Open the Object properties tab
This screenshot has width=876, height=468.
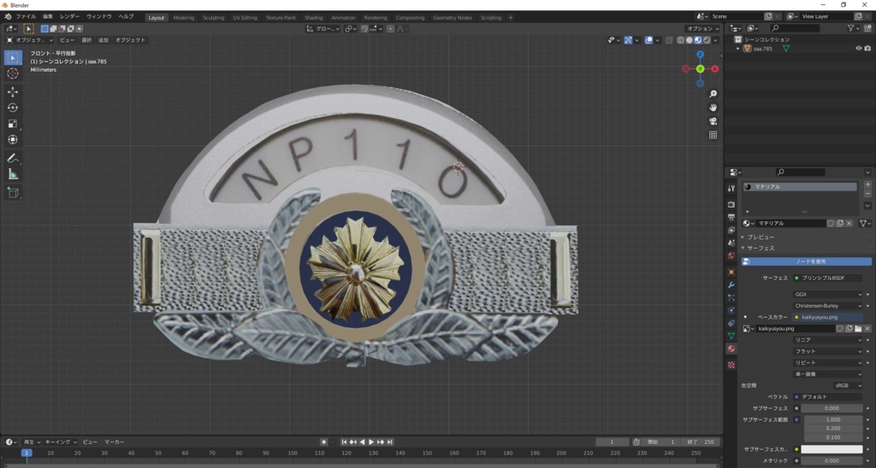pyautogui.click(x=731, y=272)
